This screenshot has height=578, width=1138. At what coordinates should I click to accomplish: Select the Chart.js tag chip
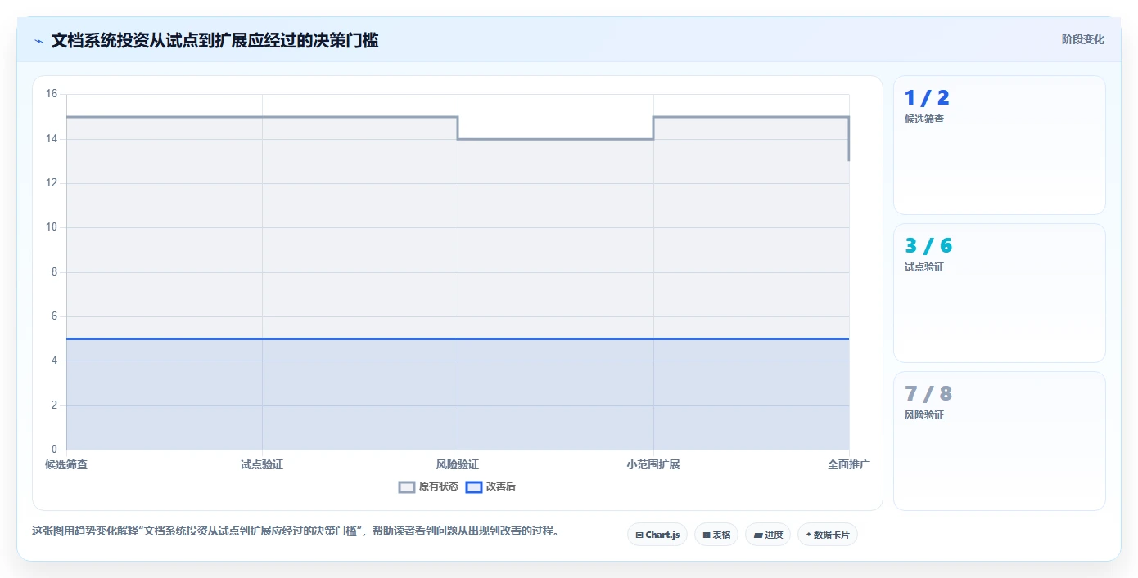point(657,535)
